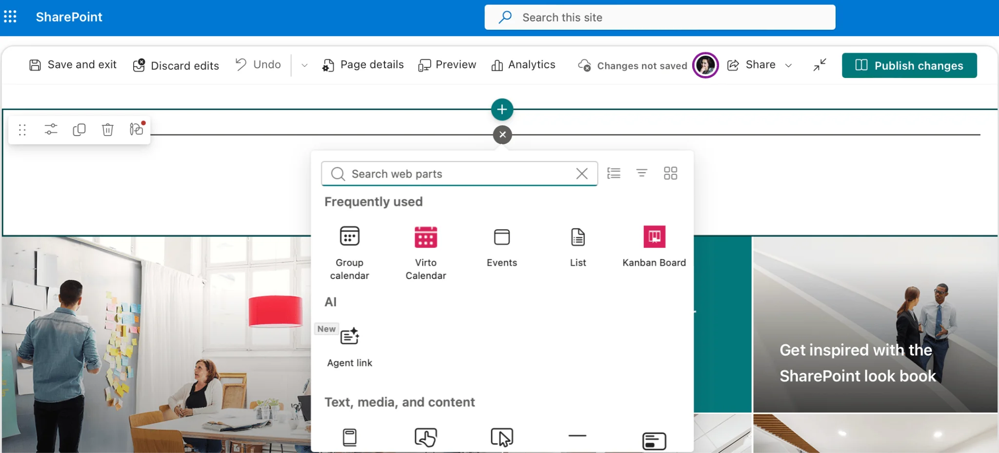
Task: Open section design ideas icon
Action: [137, 129]
